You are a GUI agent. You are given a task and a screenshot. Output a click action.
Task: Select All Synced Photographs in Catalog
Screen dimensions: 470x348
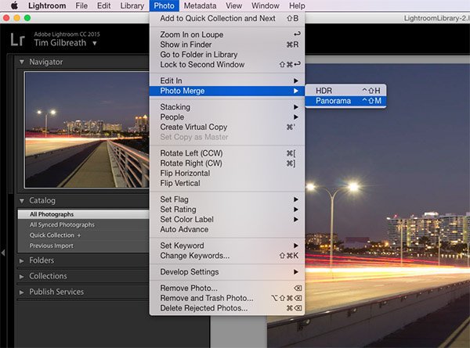[62, 224]
